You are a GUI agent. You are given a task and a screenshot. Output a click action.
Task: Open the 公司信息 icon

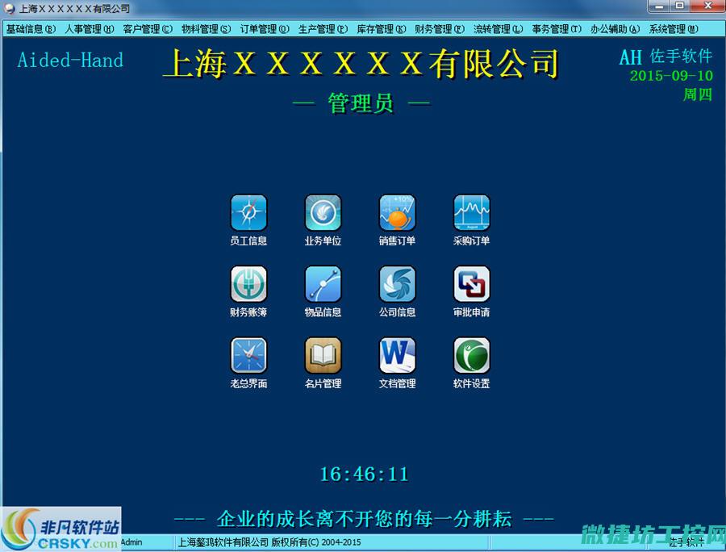397,284
